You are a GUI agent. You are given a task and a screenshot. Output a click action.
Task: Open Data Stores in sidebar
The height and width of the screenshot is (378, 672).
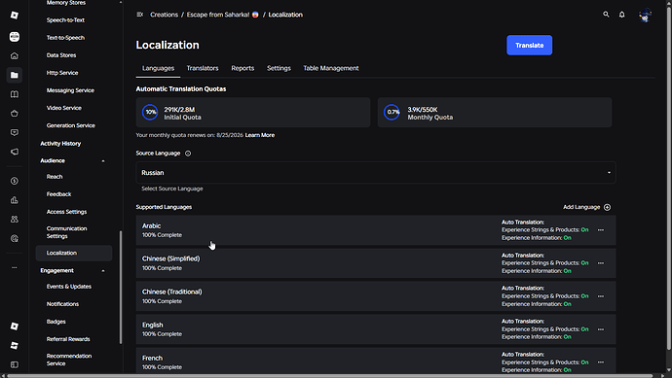tap(61, 55)
